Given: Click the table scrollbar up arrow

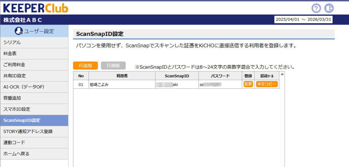Looking at the screenshot, I should pyautogui.click(x=282, y=74).
